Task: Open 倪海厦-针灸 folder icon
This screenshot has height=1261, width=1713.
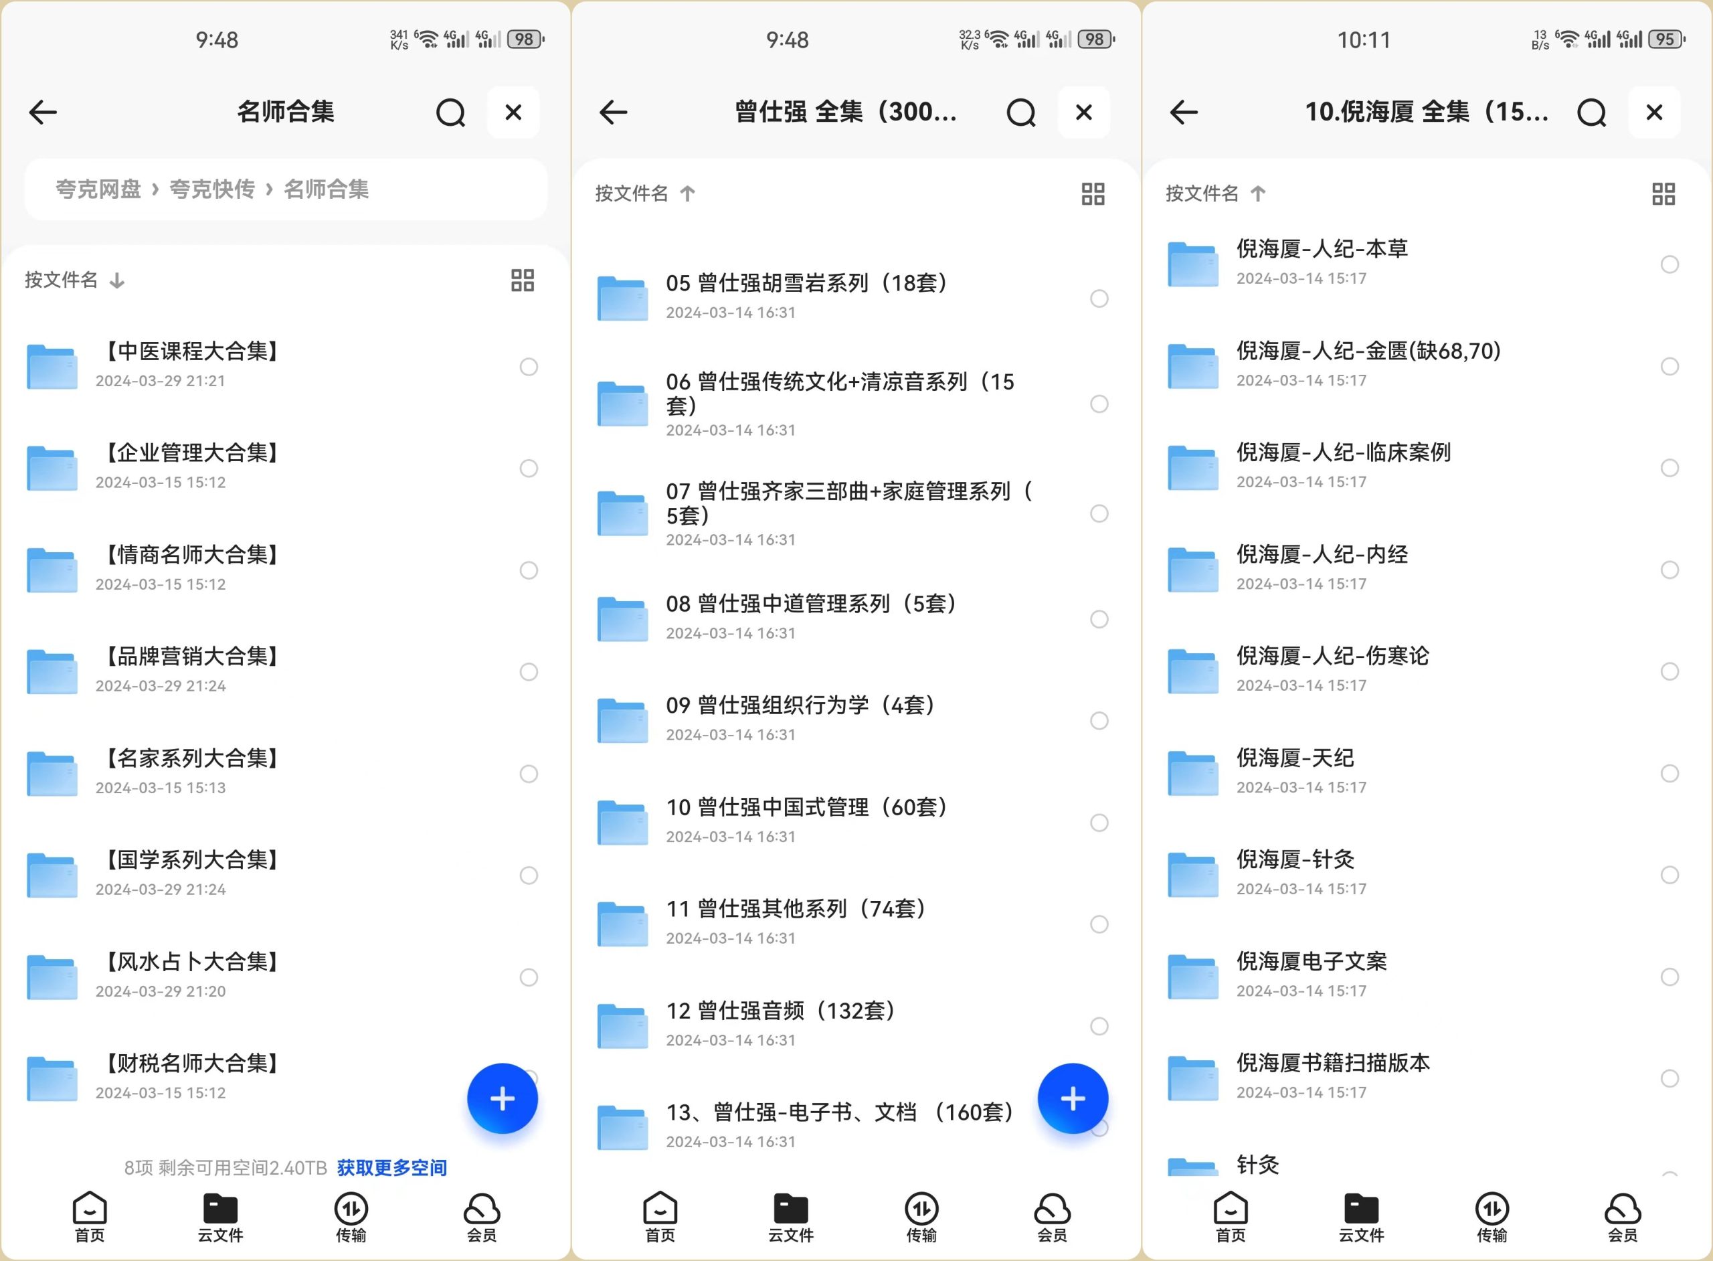Action: point(1193,874)
